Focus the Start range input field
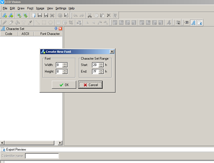The height and width of the screenshot is (163, 214). click(x=95, y=65)
